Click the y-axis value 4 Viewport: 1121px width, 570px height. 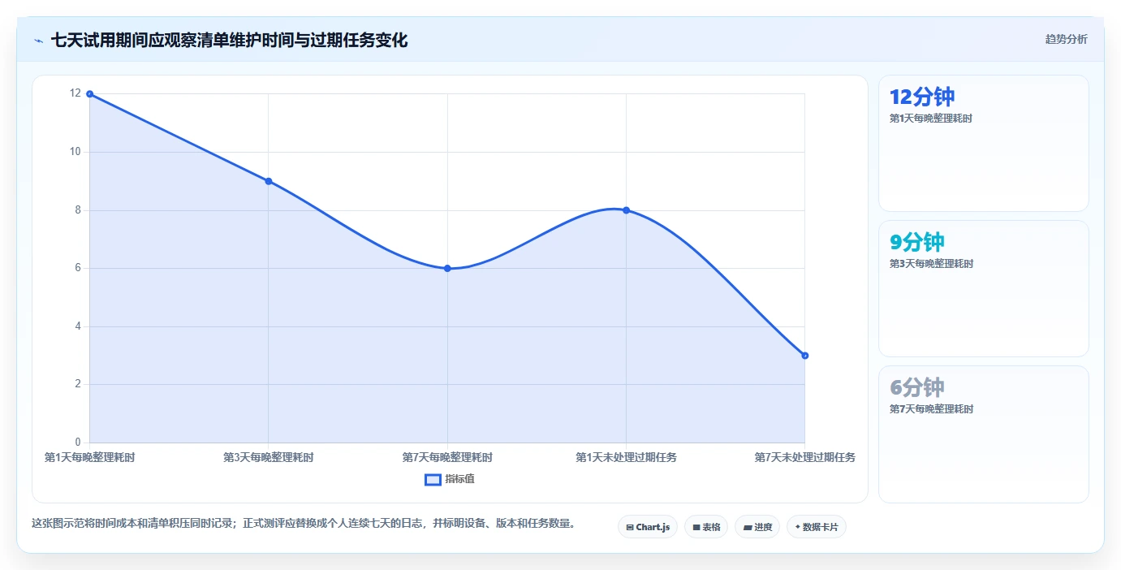pos(78,326)
